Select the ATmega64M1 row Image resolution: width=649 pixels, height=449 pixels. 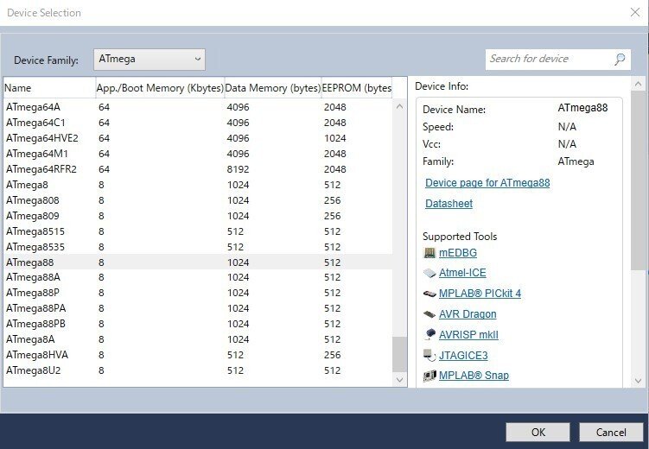(198, 154)
